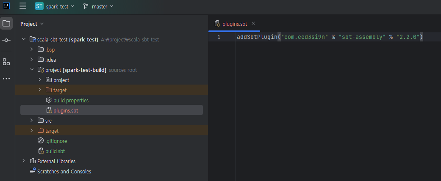Click the ST spark-test project badge
This screenshot has width=441, height=181.
click(x=39, y=6)
